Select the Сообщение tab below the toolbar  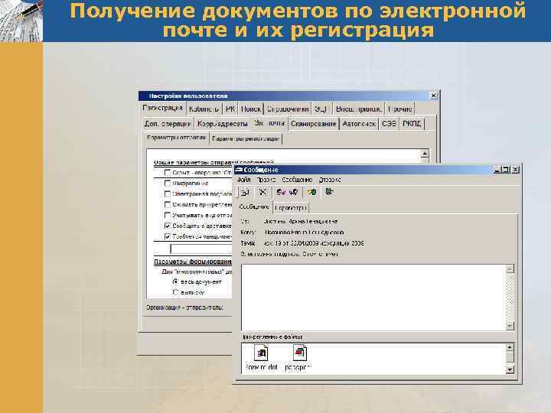click(254, 206)
